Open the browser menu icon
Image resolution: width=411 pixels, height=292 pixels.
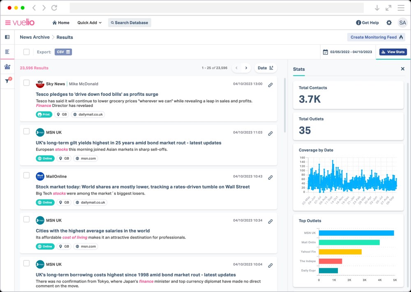(x=401, y=8)
